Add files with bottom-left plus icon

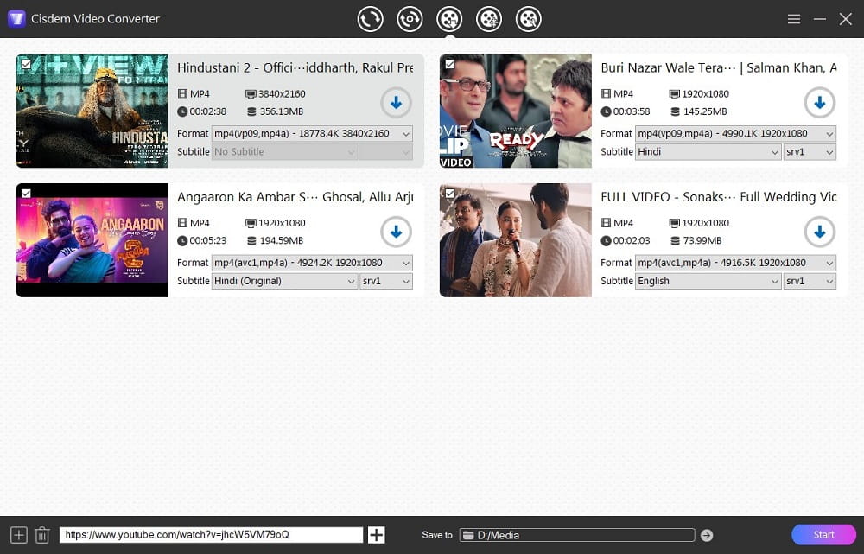tap(18, 535)
